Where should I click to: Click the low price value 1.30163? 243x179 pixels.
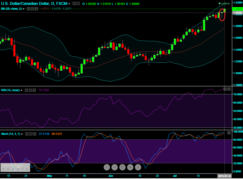(120, 4)
